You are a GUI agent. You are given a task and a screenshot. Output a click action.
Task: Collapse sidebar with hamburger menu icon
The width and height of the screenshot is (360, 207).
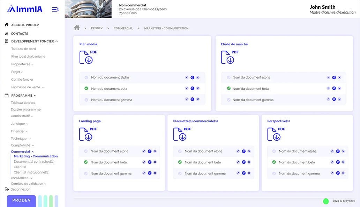tap(55, 9)
